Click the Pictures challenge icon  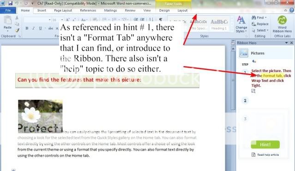pyautogui.click(x=244, y=53)
